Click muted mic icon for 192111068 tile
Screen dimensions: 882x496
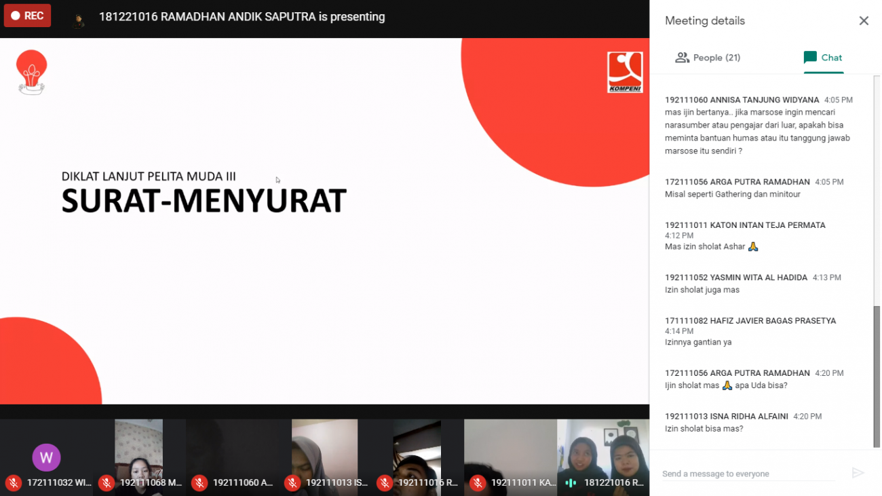(106, 482)
